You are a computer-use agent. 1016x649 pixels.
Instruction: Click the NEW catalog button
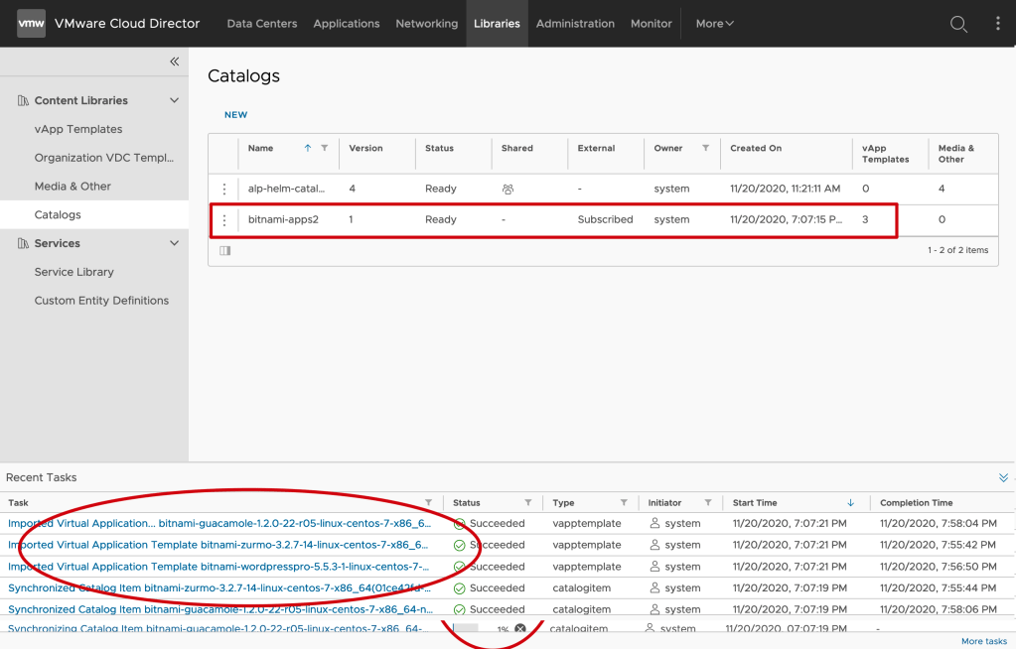235,115
